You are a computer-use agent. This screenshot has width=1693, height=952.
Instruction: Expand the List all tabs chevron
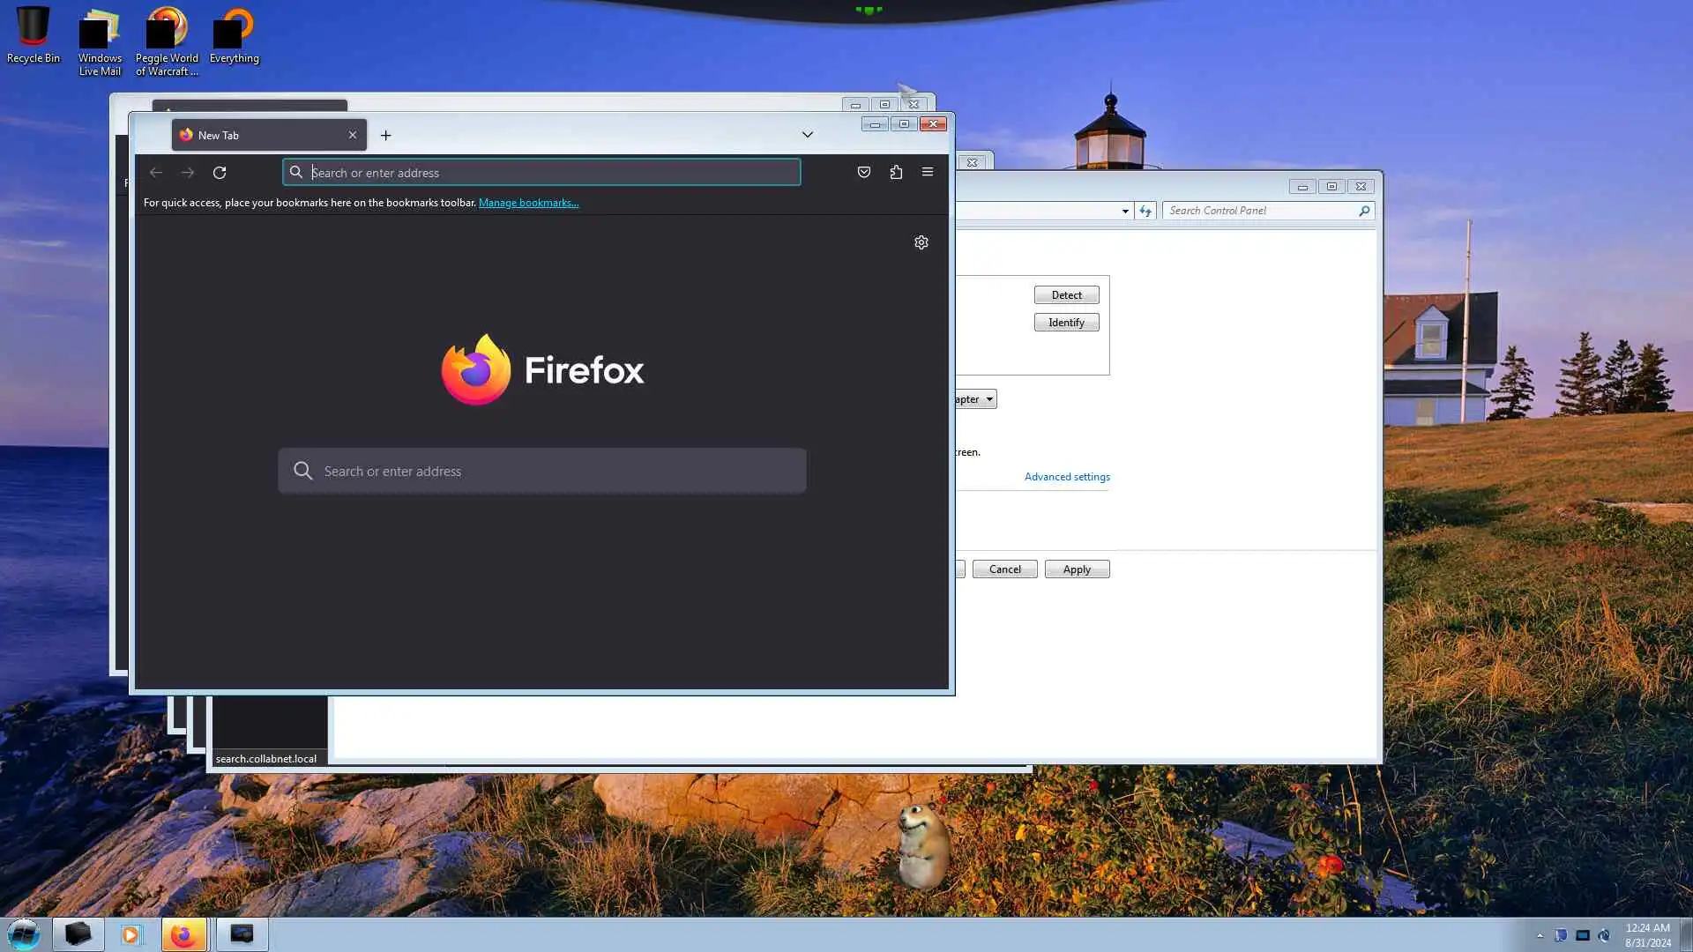coord(807,135)
